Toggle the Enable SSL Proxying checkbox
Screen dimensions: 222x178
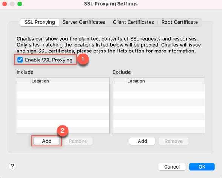click(20, 60)
